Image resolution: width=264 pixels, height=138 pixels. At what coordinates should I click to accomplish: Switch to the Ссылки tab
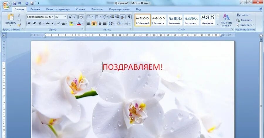click(80, 9)
